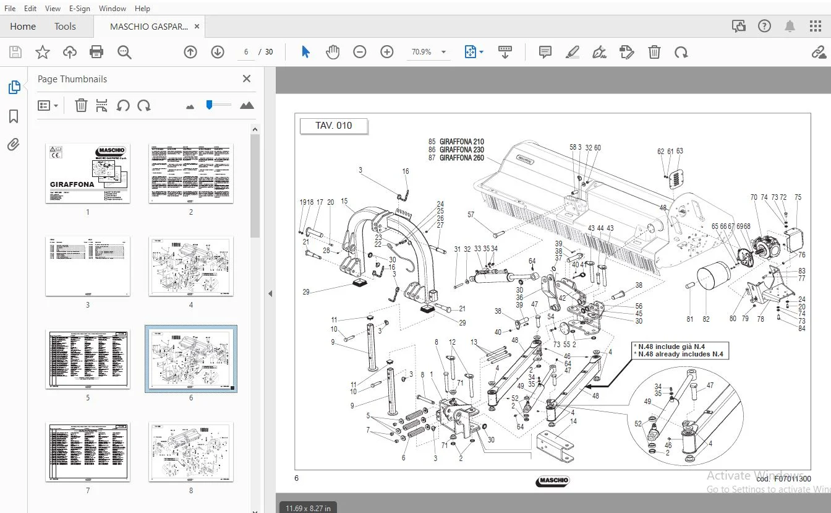This screenshot has width=831, height=513.
Task: Open the Edit PDF tool in toolbar
Action: point(626,52)
